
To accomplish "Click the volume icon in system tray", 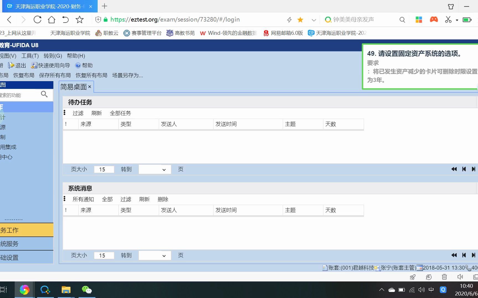I will [x=421, y=290].
